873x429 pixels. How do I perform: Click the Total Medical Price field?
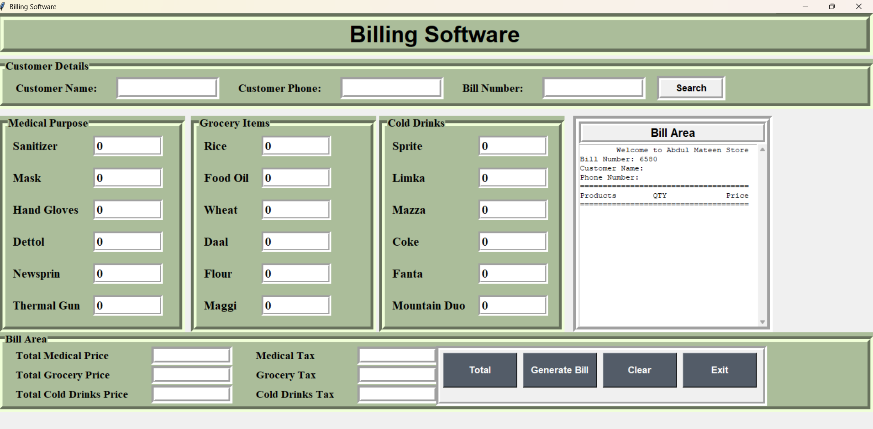click(x=191, y=355)
